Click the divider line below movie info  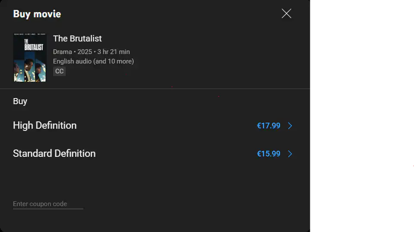pyautogui.click(x=155, y=89)
